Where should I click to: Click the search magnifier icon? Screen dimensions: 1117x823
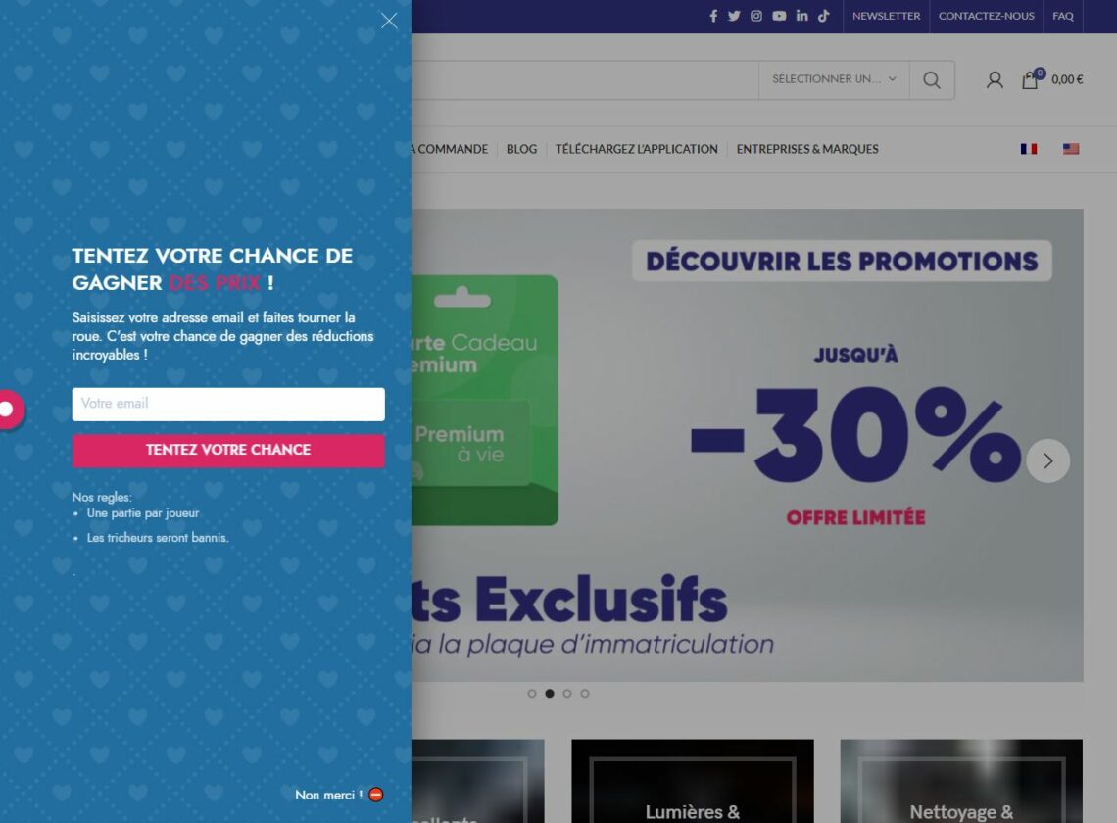pyautogui.click(x=932, y=79)
